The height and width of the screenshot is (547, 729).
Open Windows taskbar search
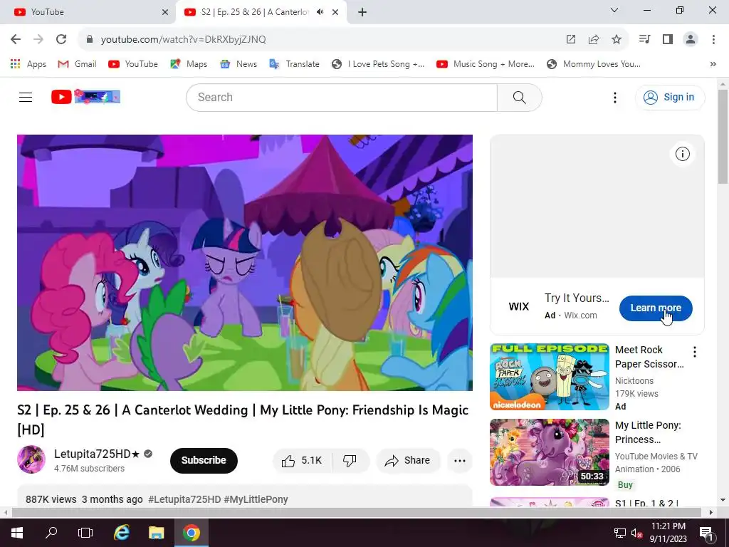[51, 533]
